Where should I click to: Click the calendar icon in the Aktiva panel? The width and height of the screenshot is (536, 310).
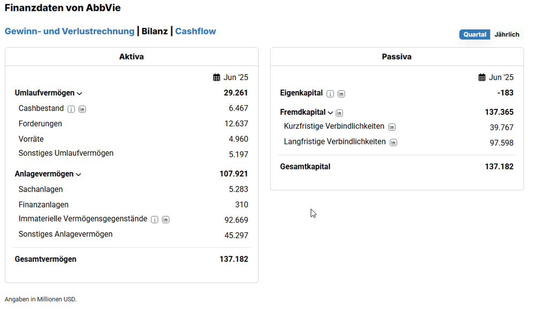click(x=217, y=78)
